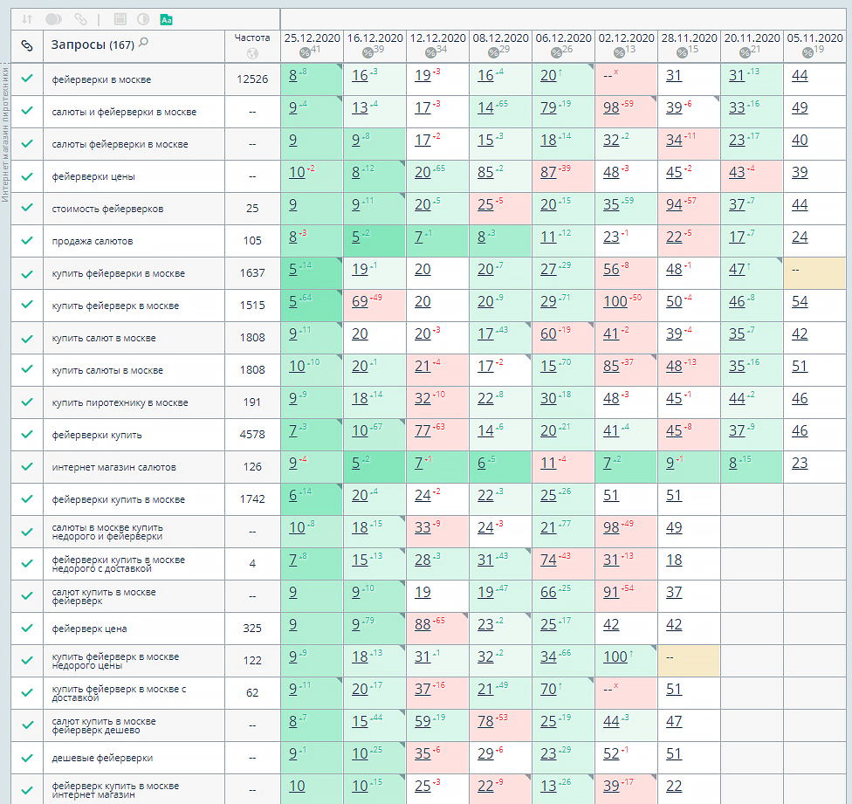Click the sort arrows icon in toolbar
The image size is (852, 804).
pyautogui.click(x=26, y=18)
